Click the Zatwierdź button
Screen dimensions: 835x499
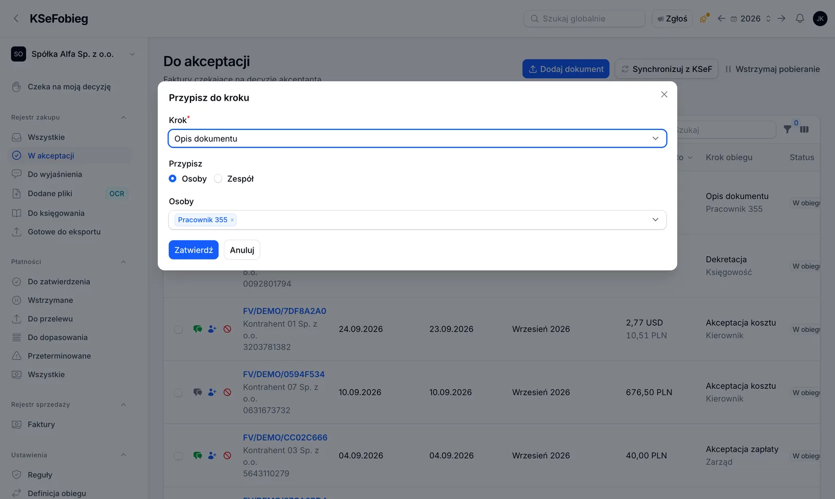194,250
